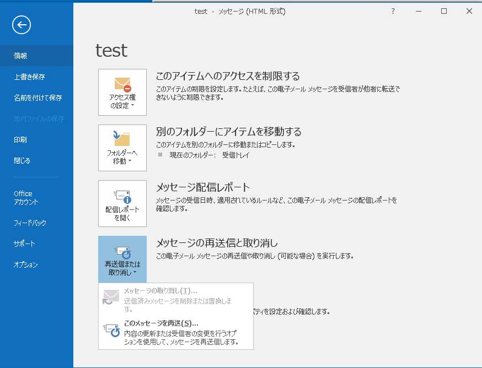Open the アクセス権の設定 dropdown button

point(122,92)
